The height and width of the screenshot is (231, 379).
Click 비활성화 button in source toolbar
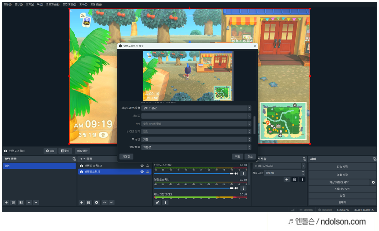pos(82,151)
